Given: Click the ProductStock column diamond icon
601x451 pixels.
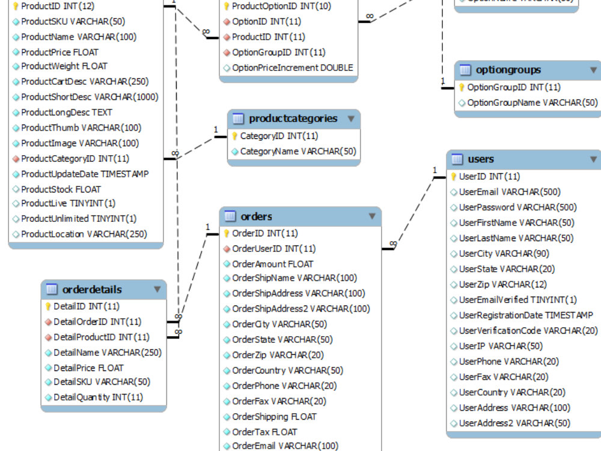Looking at the screenshot, I should [x=16, y=189].
